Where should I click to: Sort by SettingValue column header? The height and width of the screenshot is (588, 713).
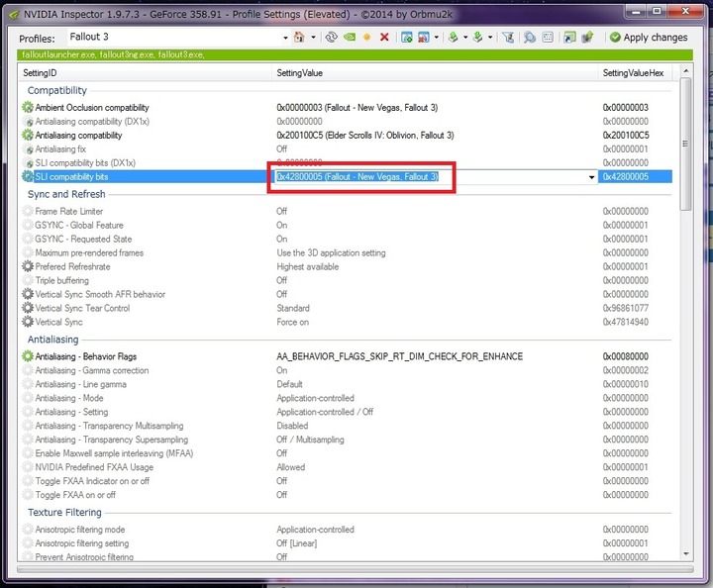click(435, 72)
